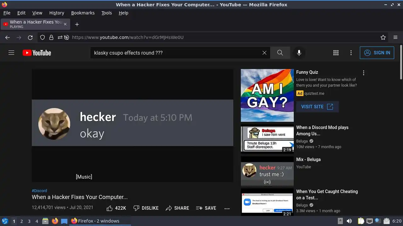This screenshot has width=403, height=226.
Task: Start voice search with the microphone
Action: point(299,53)
